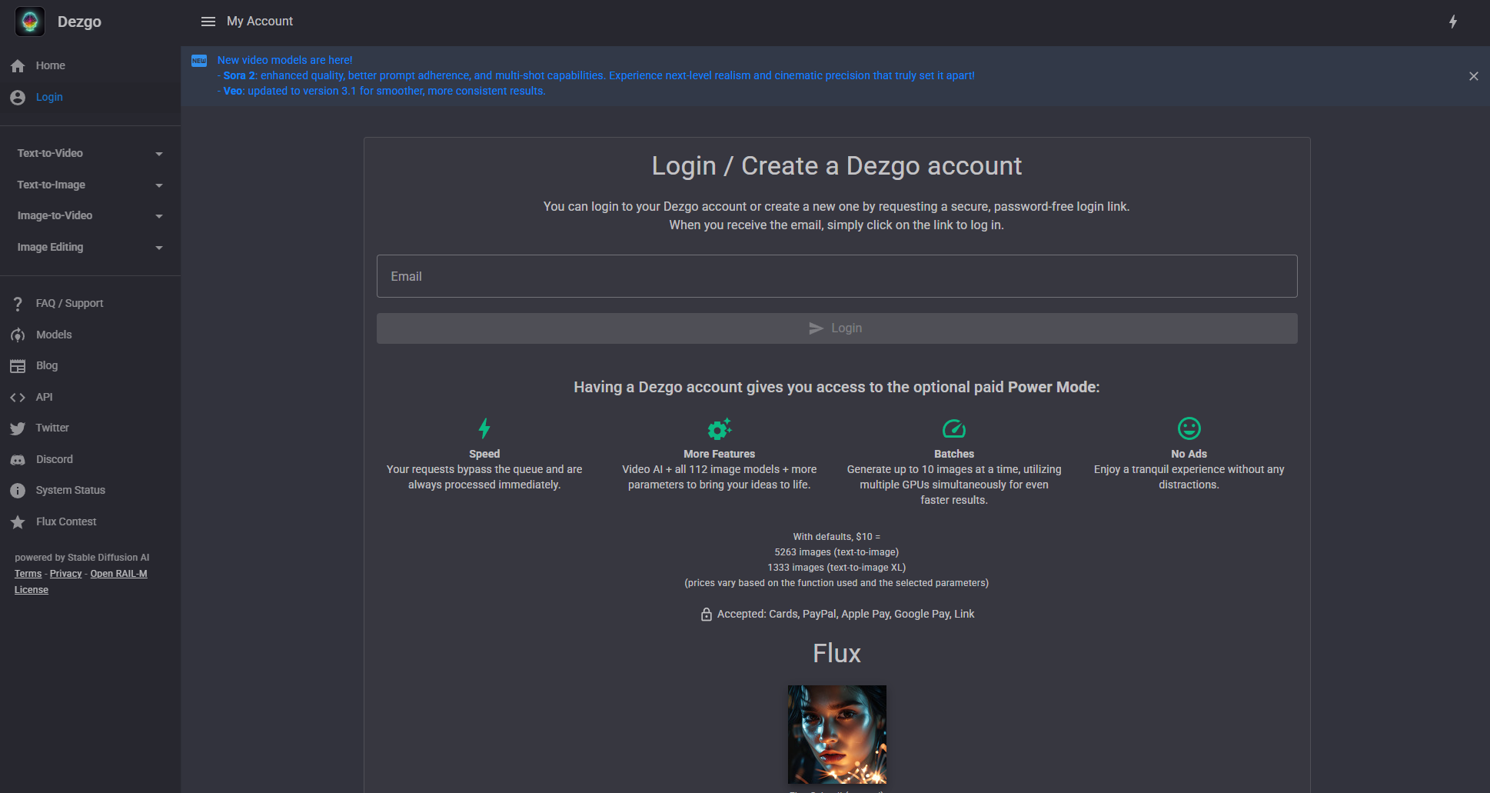Select Login in the sidebar
This screenshot has width=1490, height=793.
[49, 97]
